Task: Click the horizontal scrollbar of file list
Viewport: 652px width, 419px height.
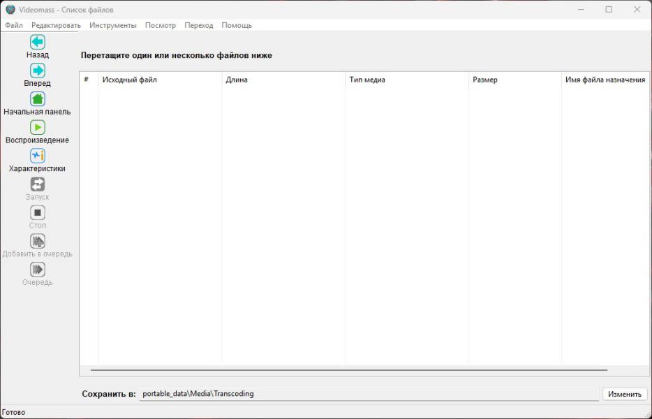Action: [348, 369]
